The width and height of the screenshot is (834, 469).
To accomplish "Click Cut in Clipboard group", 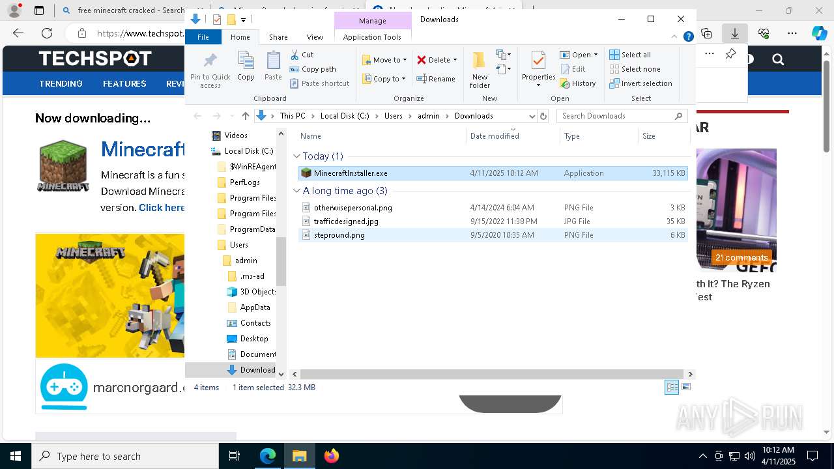I will click(x=302, y=55).
